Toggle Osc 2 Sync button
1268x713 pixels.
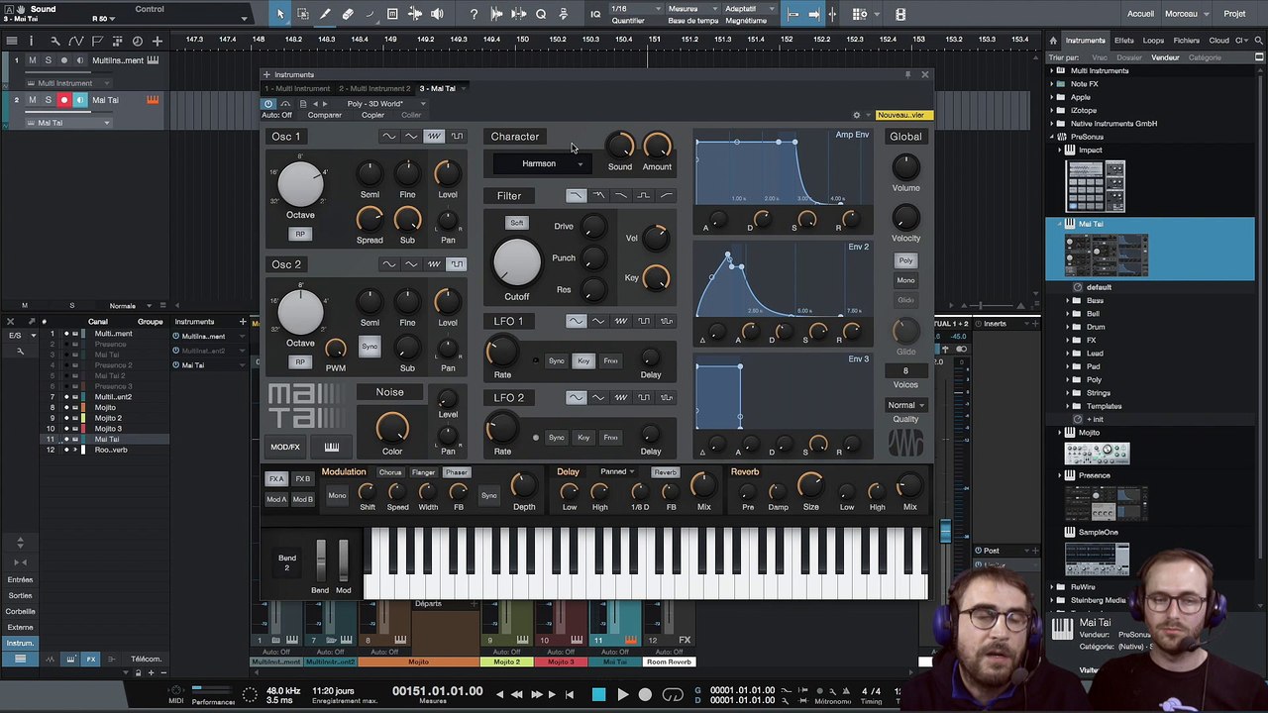coord(370,347)
